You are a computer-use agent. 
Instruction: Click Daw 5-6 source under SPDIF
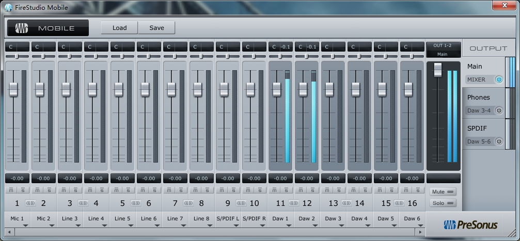tap(480, 141)
